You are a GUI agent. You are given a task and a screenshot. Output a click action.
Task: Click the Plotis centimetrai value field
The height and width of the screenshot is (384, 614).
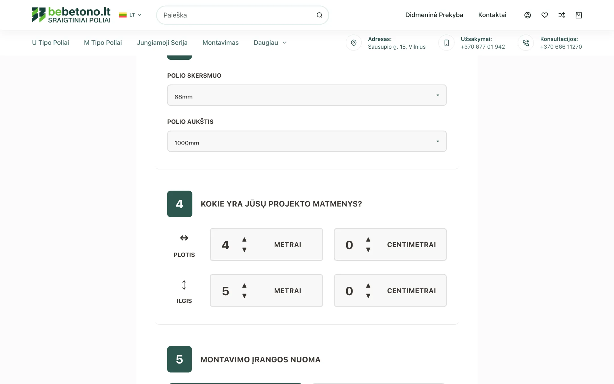coord(349,245)
